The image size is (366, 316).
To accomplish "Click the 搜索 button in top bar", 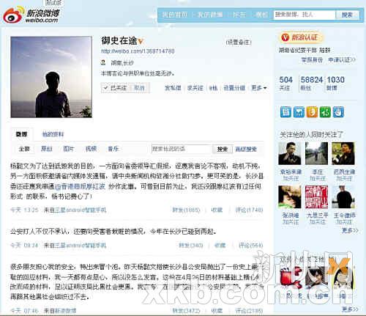I will coord(347,15).
